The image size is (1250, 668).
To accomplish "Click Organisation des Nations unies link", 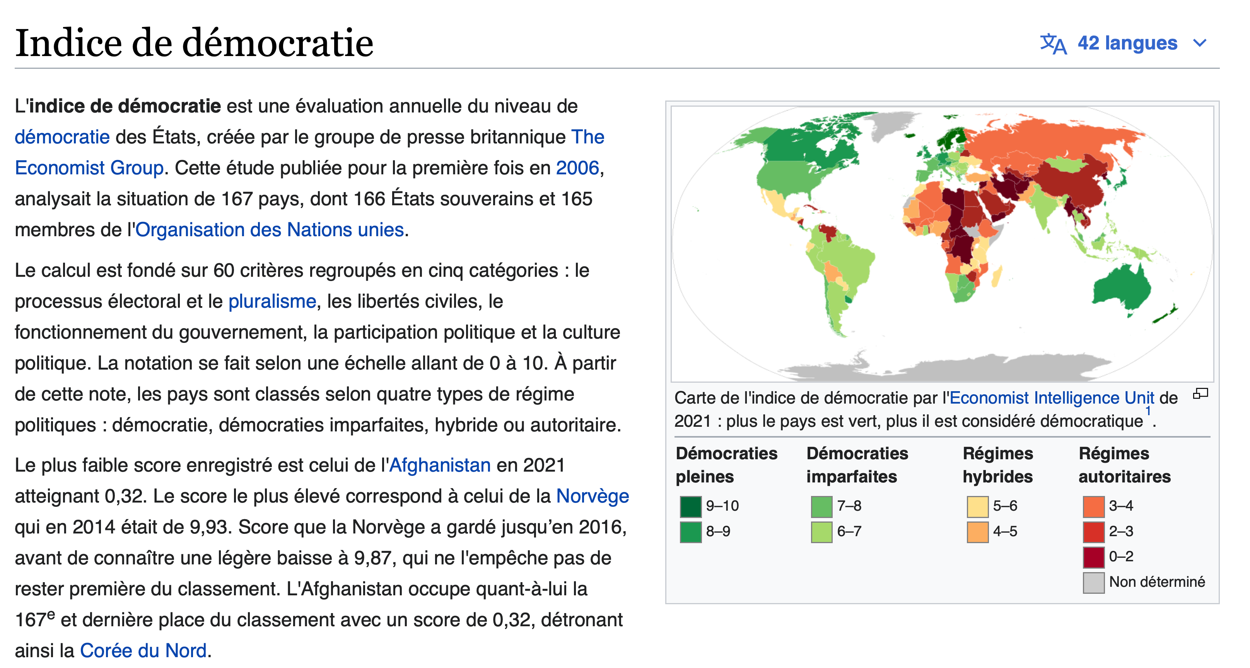I will [269, 230].
